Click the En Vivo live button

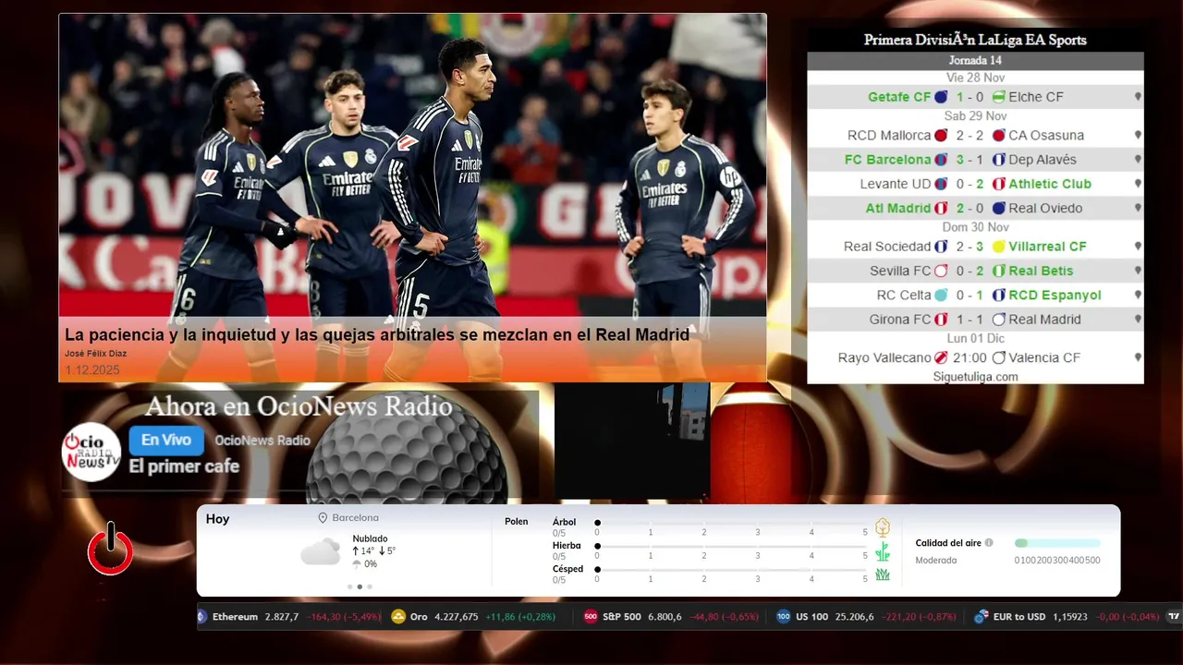pos(166,441)
